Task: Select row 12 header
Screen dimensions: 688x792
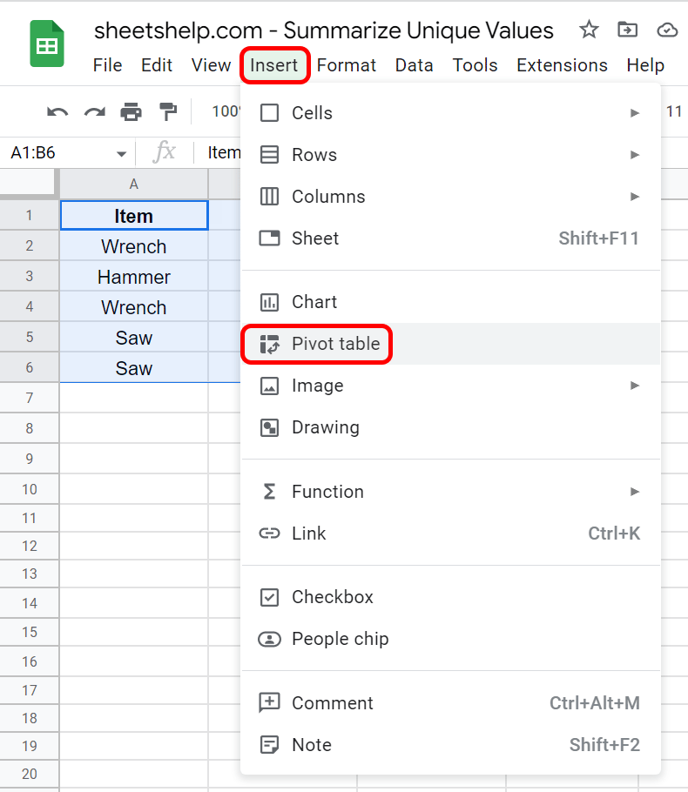Action: [x=30, y=546]
